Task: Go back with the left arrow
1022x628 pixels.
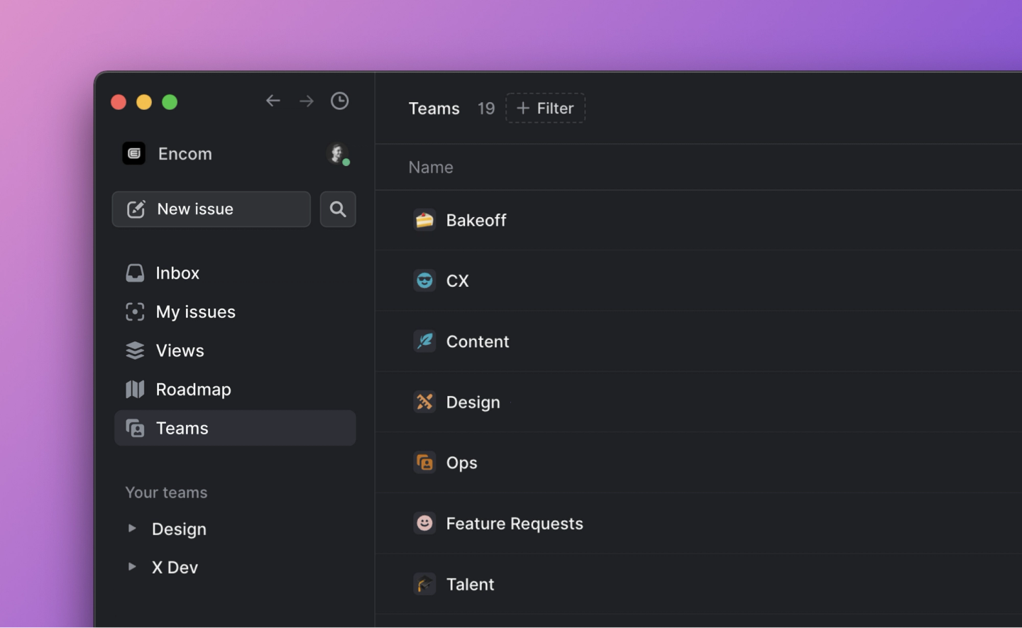Action: [x=273, y=101]
